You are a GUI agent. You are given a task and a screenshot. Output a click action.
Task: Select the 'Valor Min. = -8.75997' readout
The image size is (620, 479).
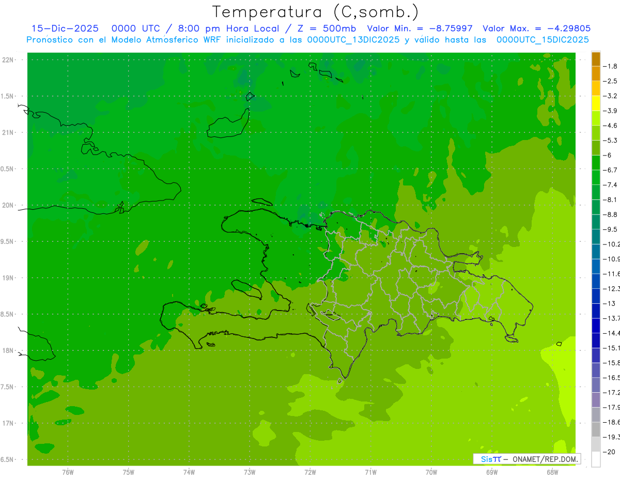(x=420, y=28)
